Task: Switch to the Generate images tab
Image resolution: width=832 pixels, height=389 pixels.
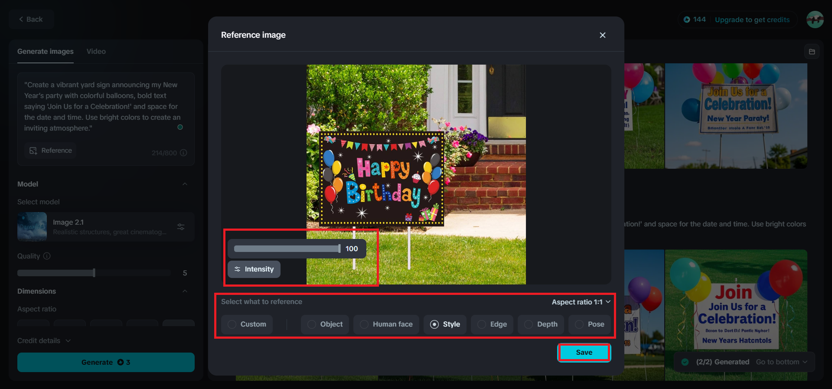Action: pyautogui.click(x=46, y=52)
